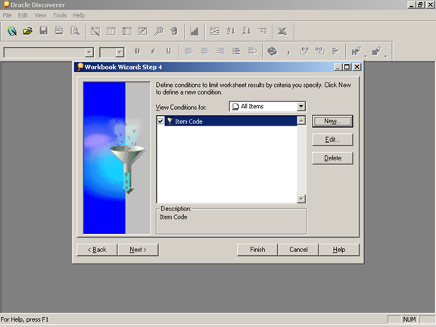Toggle Italic formatting button
Viewport: 436px width, 327px height.
[153, 51]
